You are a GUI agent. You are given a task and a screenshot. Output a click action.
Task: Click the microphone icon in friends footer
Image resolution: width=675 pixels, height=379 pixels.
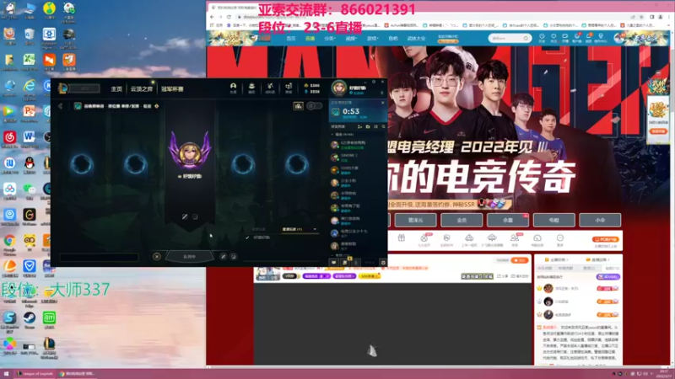point(356,262)
